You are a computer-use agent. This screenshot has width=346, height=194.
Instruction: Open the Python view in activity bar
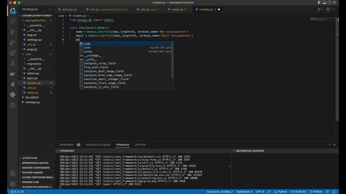[x=12, y=95]
